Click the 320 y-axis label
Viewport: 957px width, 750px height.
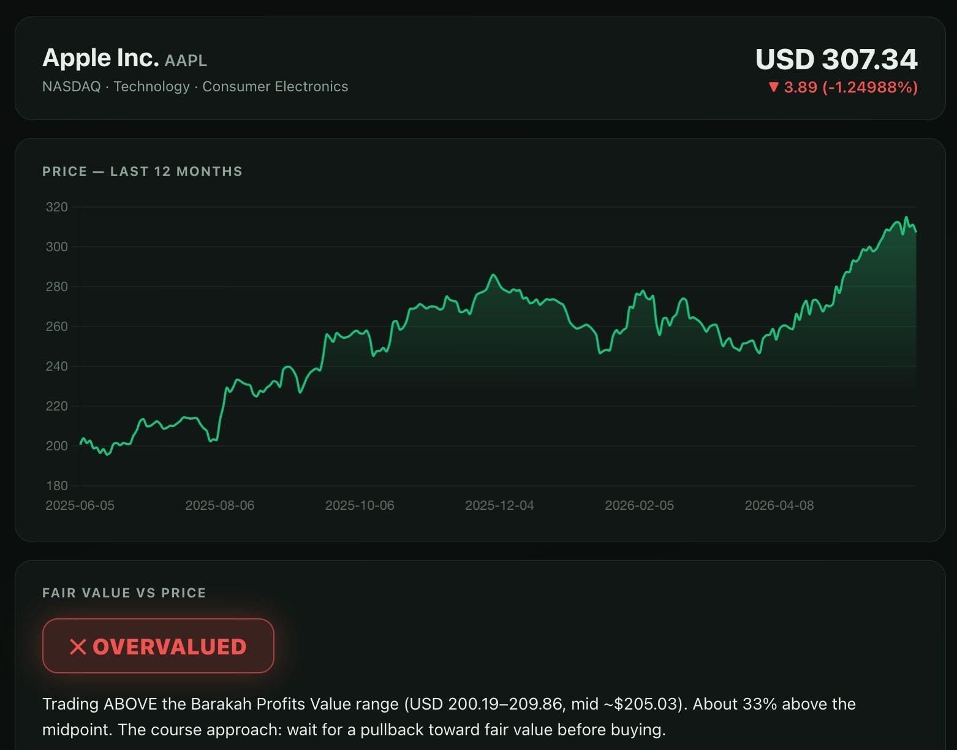(57, 207)
